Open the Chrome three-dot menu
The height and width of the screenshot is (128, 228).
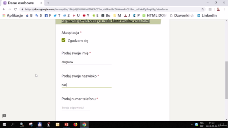224,9
